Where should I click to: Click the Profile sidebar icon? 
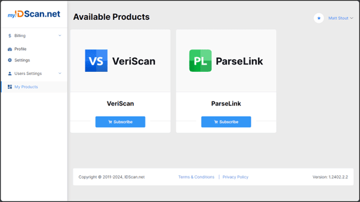pyautogui.click(x=10, y=49)
